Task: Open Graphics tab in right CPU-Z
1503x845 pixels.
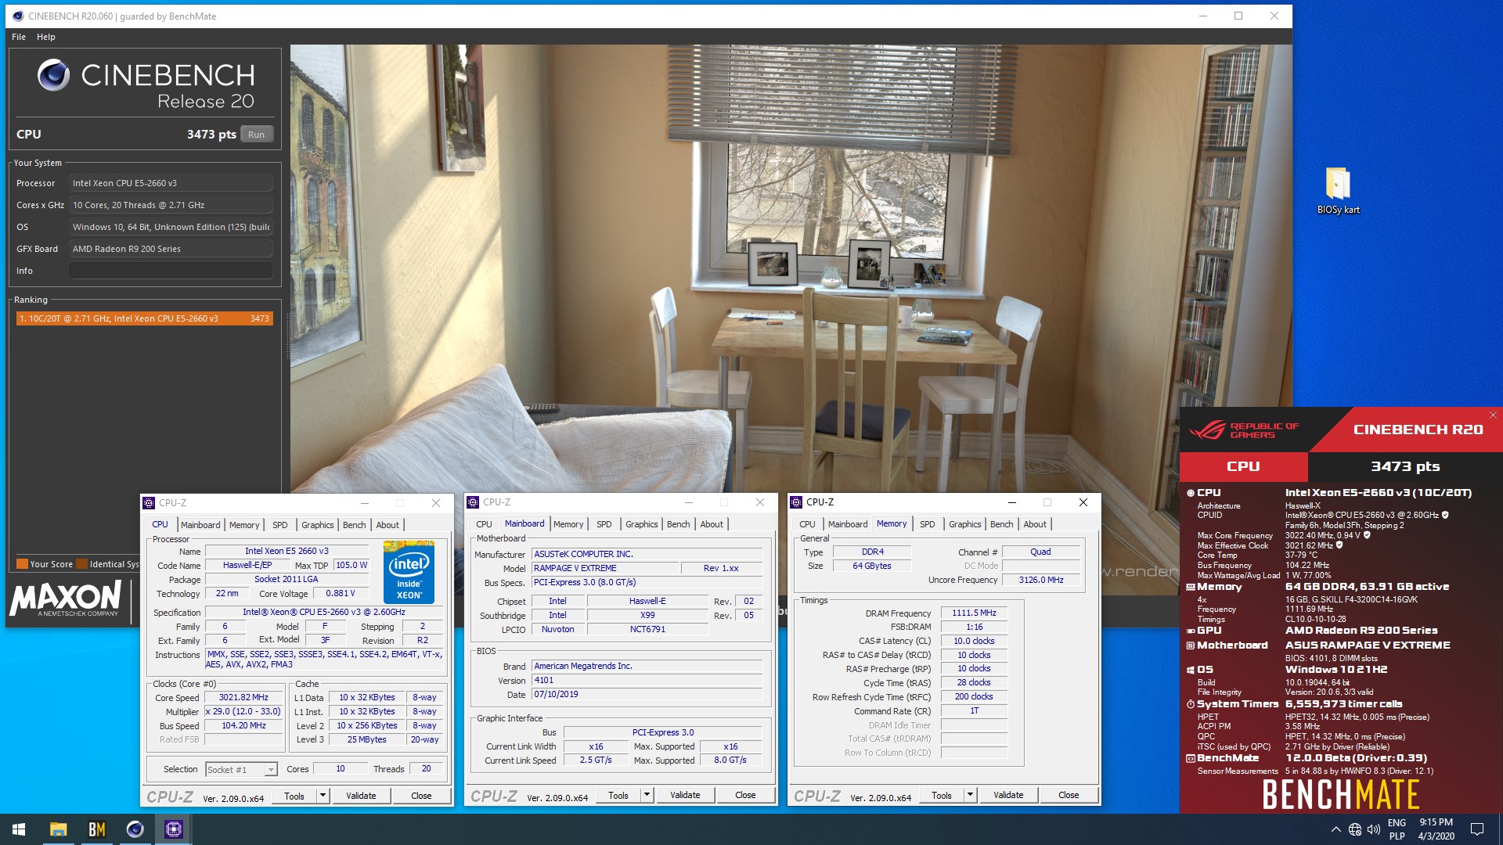Action: point(965,524)
